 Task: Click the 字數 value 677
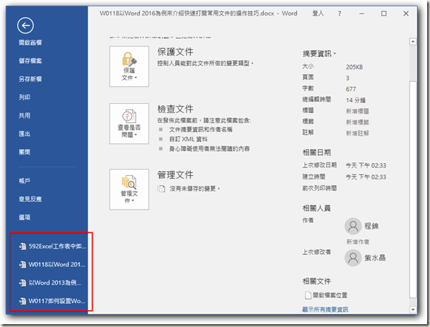(351, 89)
